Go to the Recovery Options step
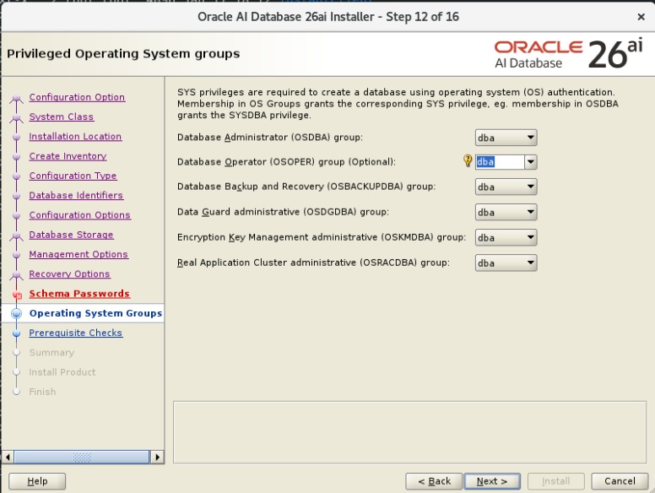 coord(69,274)
